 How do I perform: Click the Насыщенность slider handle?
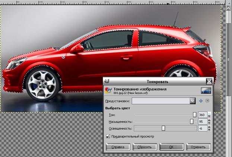coord(192,122)
